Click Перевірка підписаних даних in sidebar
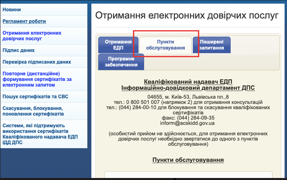Image resolution: width=287 pixels, height=180 pixels. click(37, 62)
